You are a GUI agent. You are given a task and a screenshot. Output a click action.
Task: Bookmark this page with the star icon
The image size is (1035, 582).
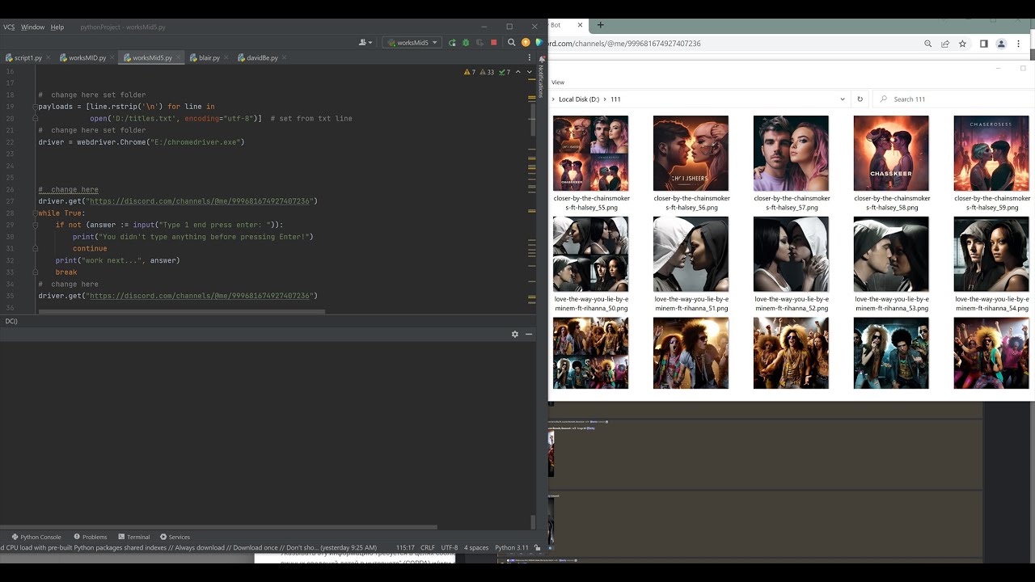[962, 44]
